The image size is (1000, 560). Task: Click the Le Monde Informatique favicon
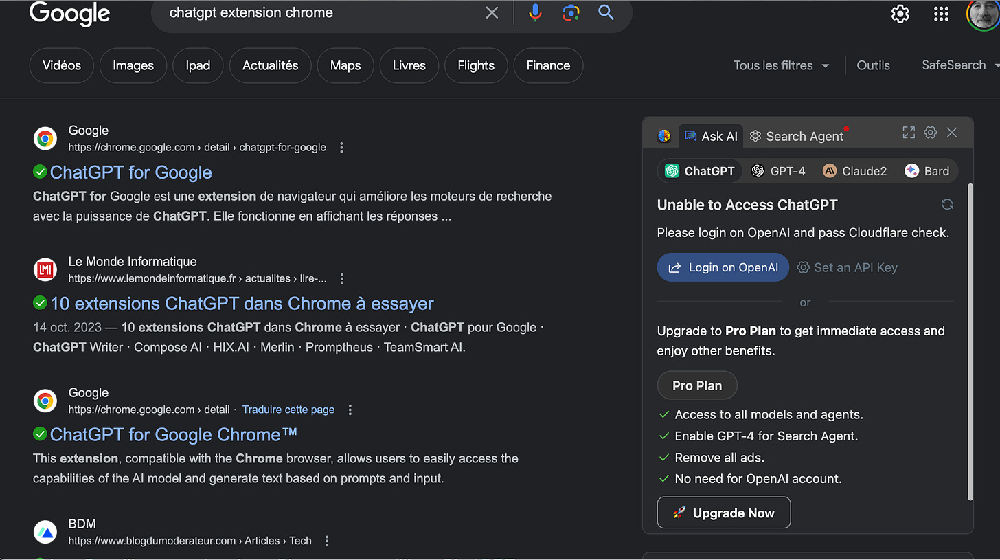tap(45, 270)
